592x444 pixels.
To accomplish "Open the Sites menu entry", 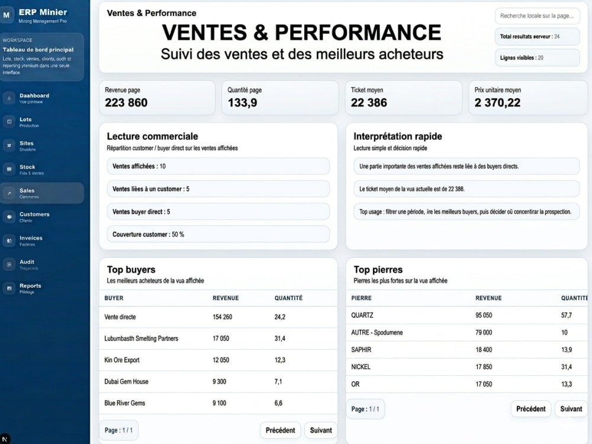I will pos(42,146).
